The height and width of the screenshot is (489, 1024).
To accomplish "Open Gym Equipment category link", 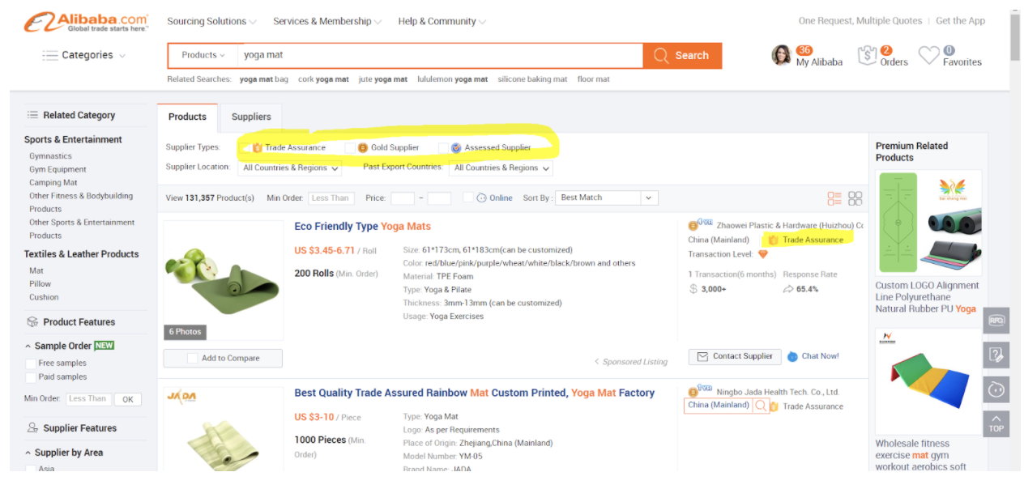I will click(58, 169).
